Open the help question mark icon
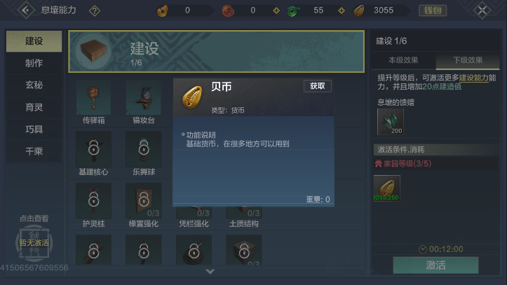The image size is (507, 285). 95,11
